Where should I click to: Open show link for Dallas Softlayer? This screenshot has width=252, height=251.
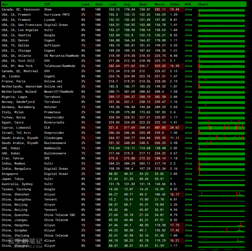pyautogui.click(x=188, y=45)
